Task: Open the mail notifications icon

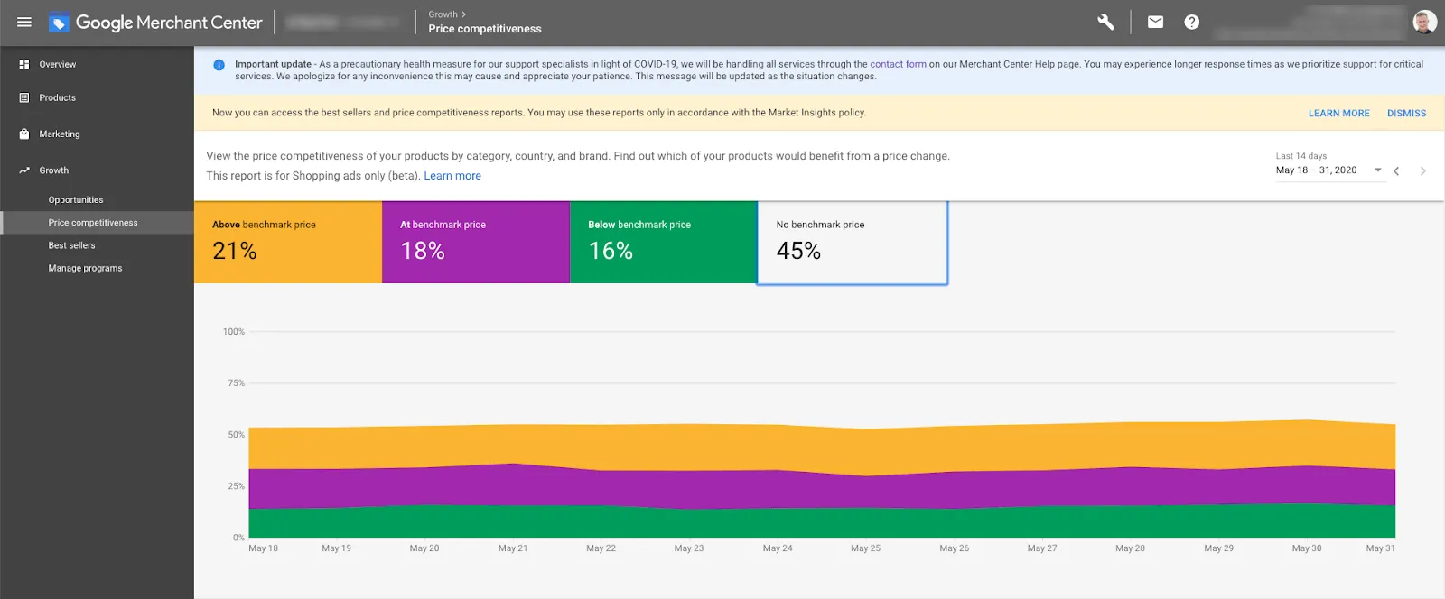Action: tap(1155, 22)
